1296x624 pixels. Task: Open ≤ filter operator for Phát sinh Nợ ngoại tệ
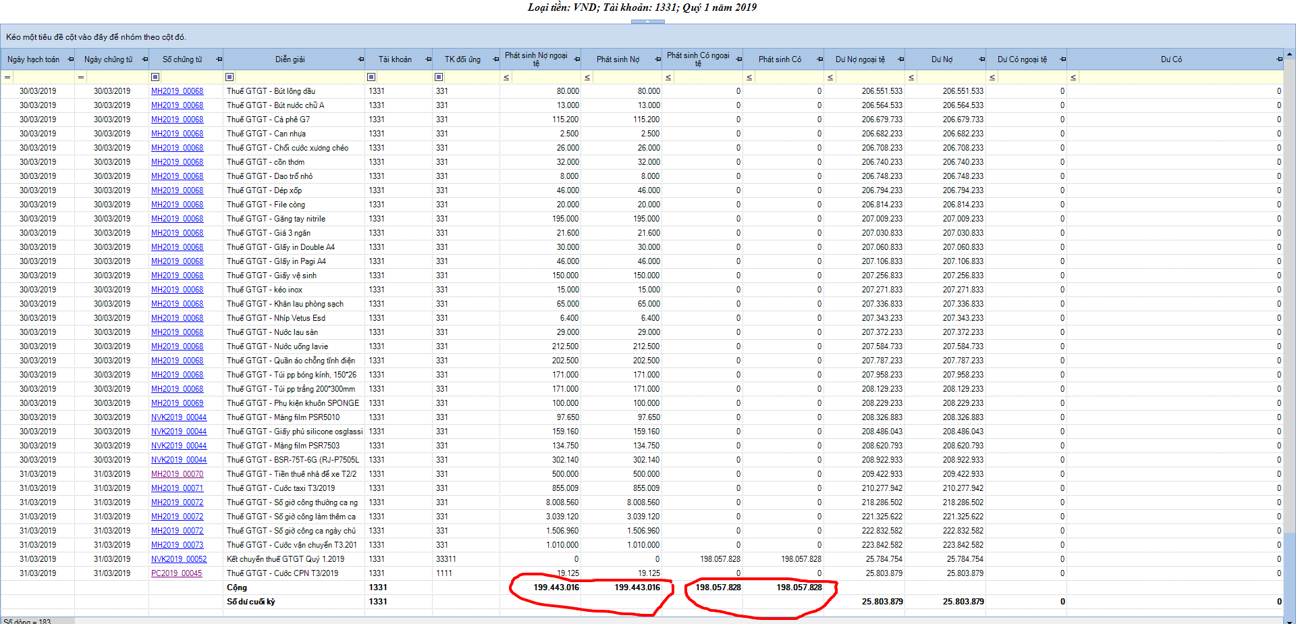pos(506,77)
